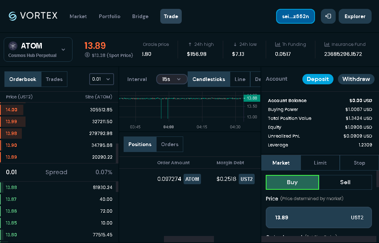Click ask price 13.99 in orderbook
This screenshot has height=243, width=379.
[11, 121]
